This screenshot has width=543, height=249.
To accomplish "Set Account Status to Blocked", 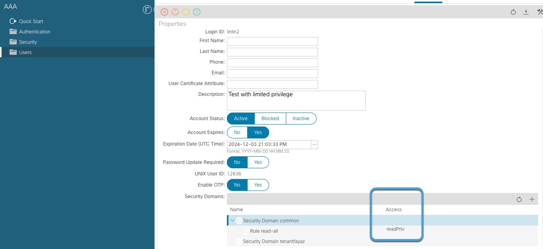I will coord(270,119).
